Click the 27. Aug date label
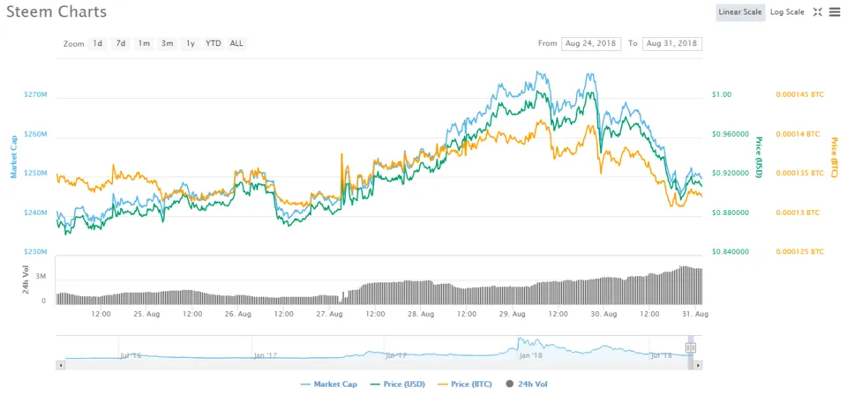847x395 pixels. (329, 314)
